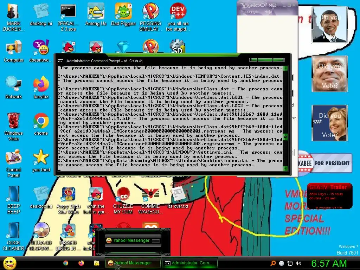Screen dimensions: 360x270
Task: Click the Command Prompt scrollbar down arrow
Action: [x=285, y=168]
